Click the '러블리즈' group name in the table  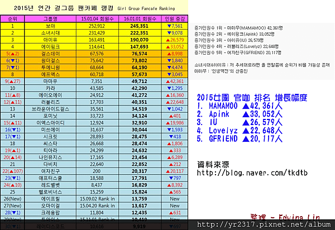[x=50, y=102]
